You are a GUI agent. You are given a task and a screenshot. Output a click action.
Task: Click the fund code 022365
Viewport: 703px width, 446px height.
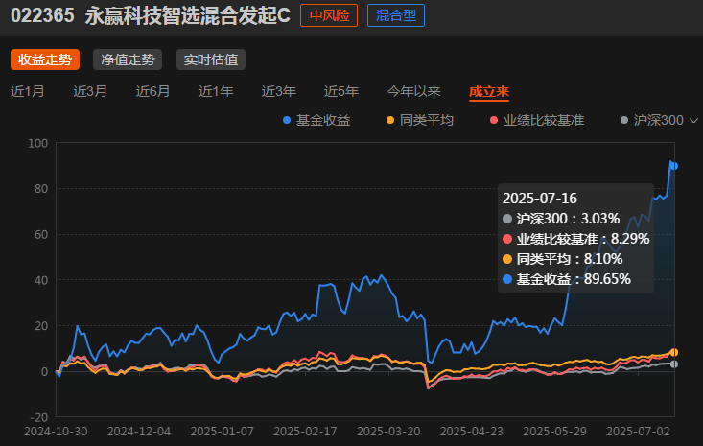(x=42, y=15)
